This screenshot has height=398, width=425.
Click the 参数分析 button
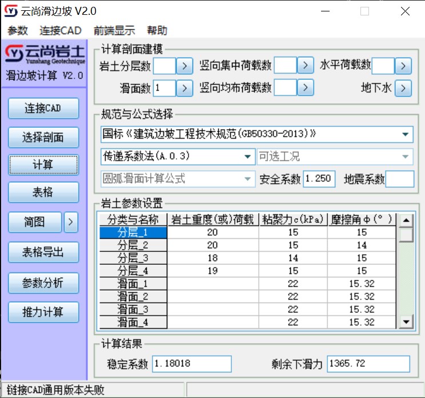click(43, 283)
